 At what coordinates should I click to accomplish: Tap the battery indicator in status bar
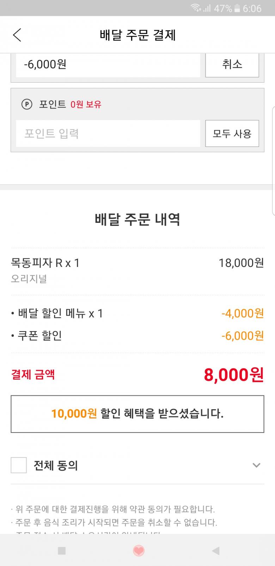[x=238, y=8]
